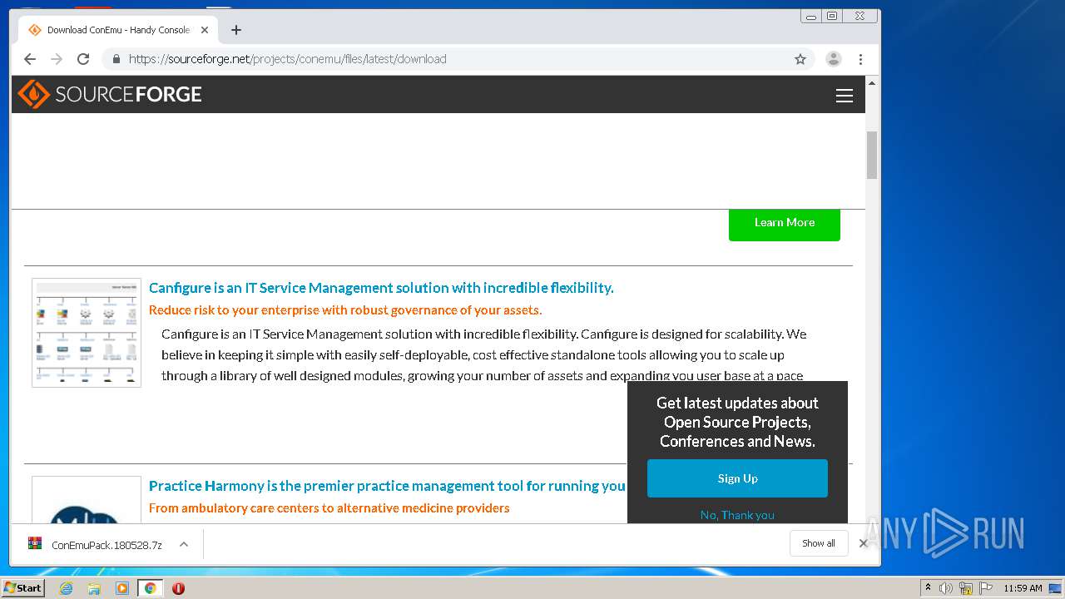Click the taskbar clock 11:59 AM
The height and width of the screenshot is (599, 1065).
[x=1023, y=588]
